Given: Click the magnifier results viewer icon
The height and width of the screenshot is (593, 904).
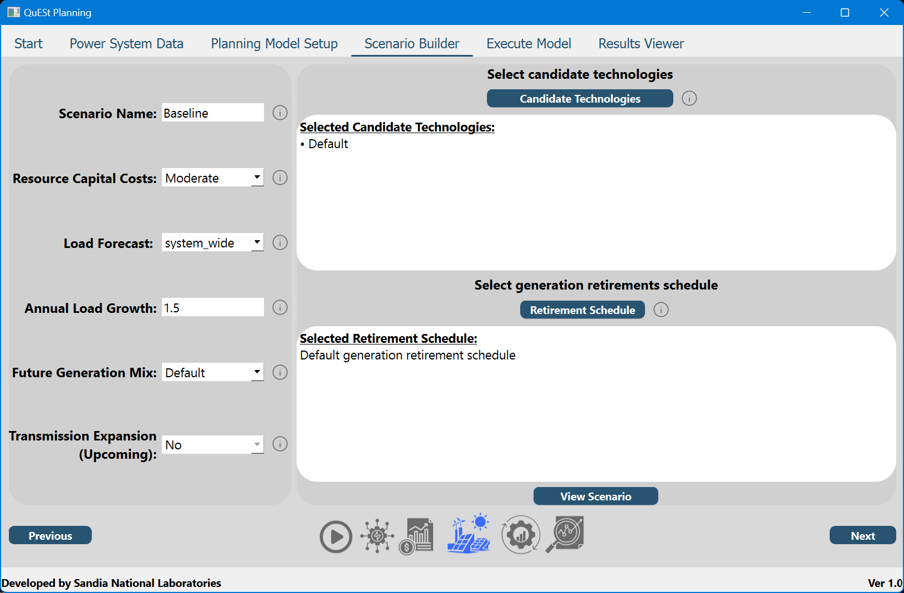Looking at the screenshot, I should (565, 535).
